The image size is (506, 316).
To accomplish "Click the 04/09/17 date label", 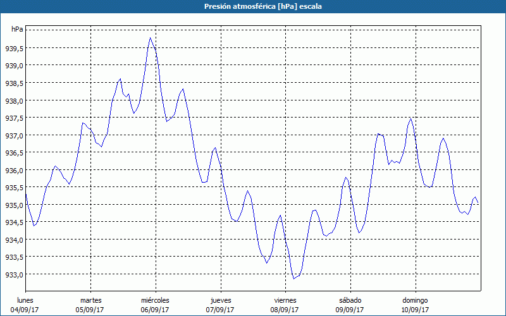I will [x=25, y=310].
